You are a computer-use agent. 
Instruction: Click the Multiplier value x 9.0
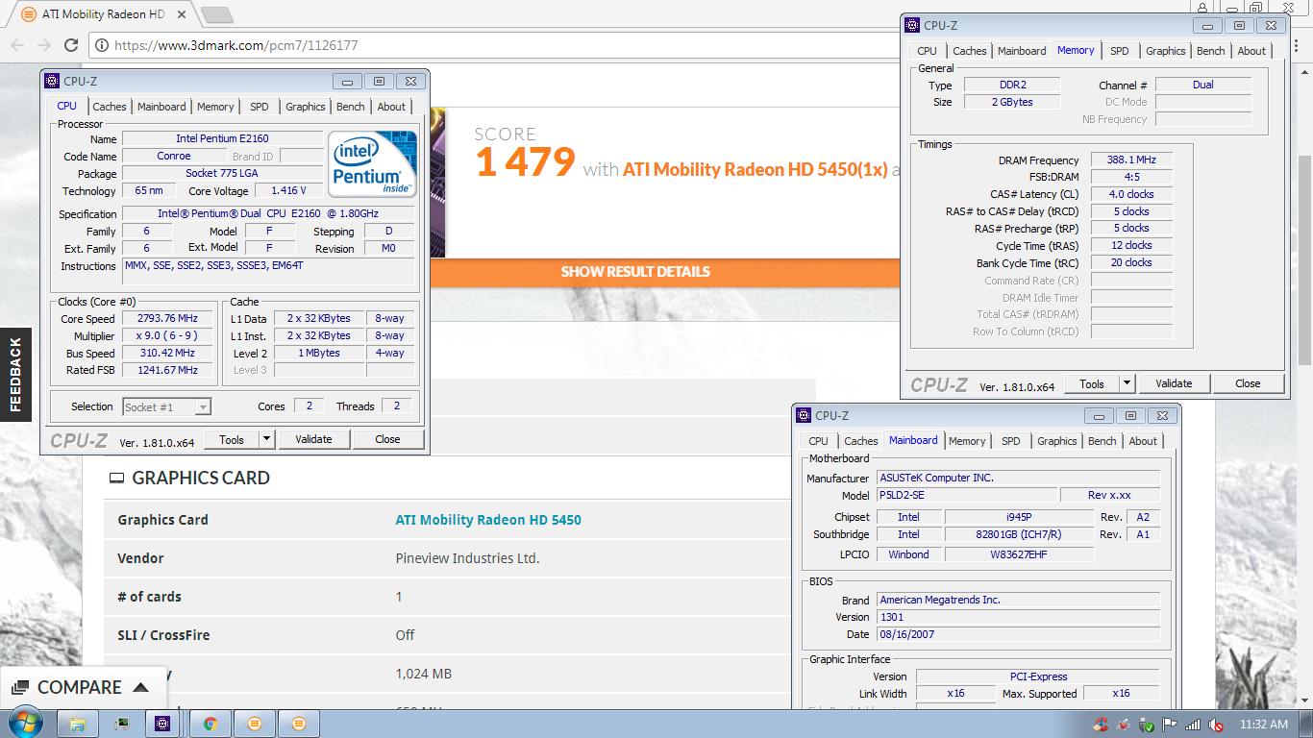[x=167, y=336]
